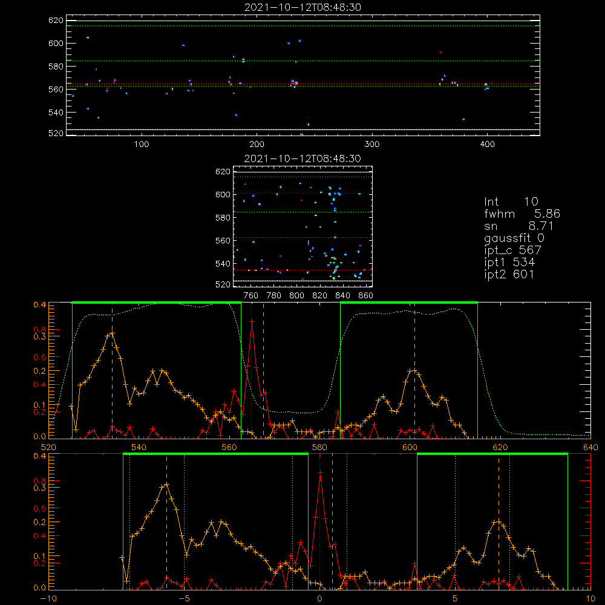Viewport: 605px width, 605px height.
Task: Click x-axis label 100 of top image
Action: coord(142,145)
